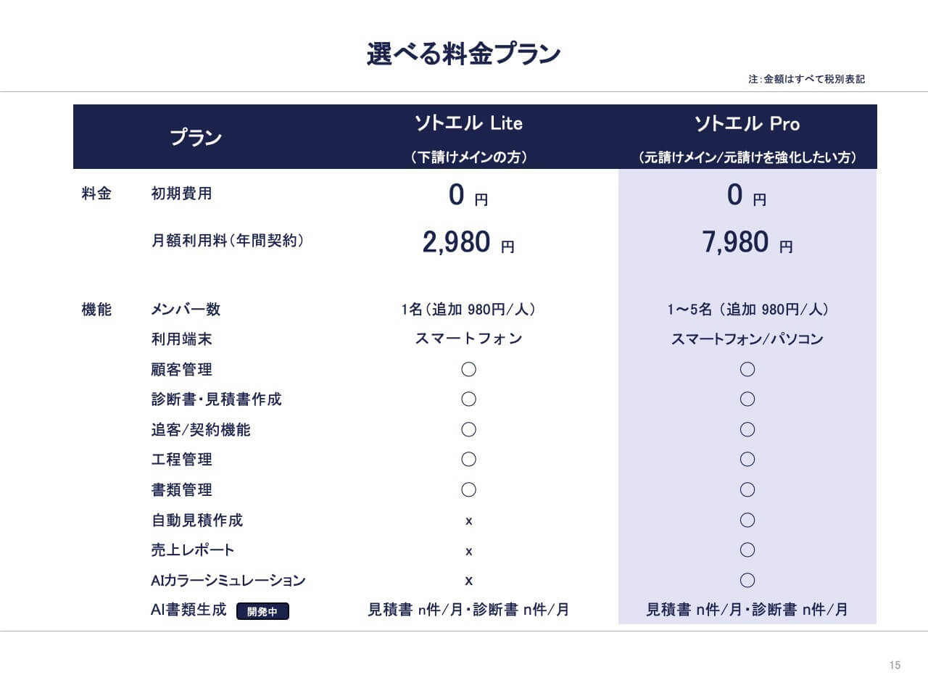Click the AIカラーシミュレーション circle in the Pro column
The image size is (928, 696).
[x=747, y=580]
